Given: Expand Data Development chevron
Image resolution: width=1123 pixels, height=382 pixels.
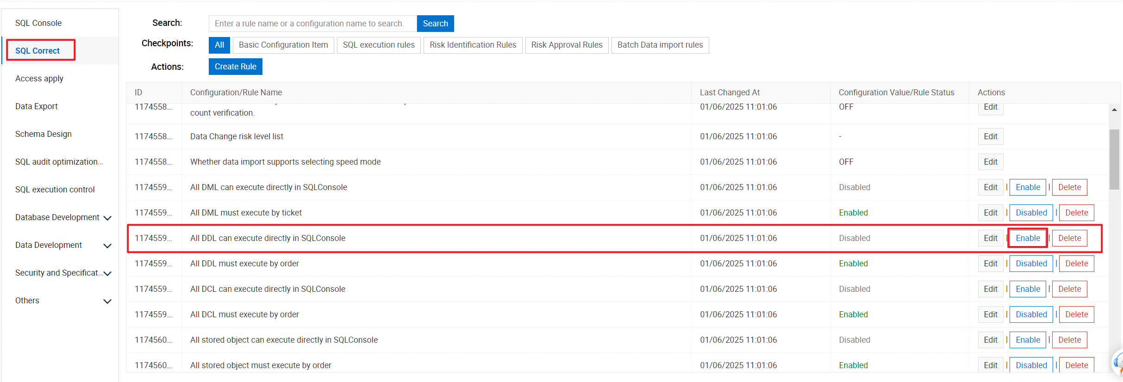Looking at the screenshot, I should click(x=107, y=246).
